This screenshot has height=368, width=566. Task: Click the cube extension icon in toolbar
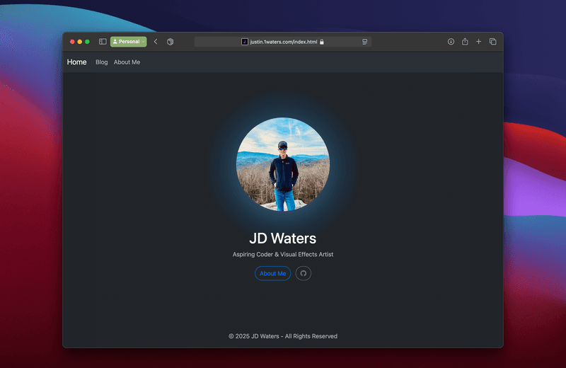pos(171,42)
